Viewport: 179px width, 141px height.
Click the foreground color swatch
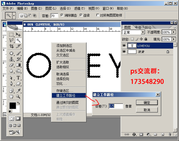(x=12, y=105)
